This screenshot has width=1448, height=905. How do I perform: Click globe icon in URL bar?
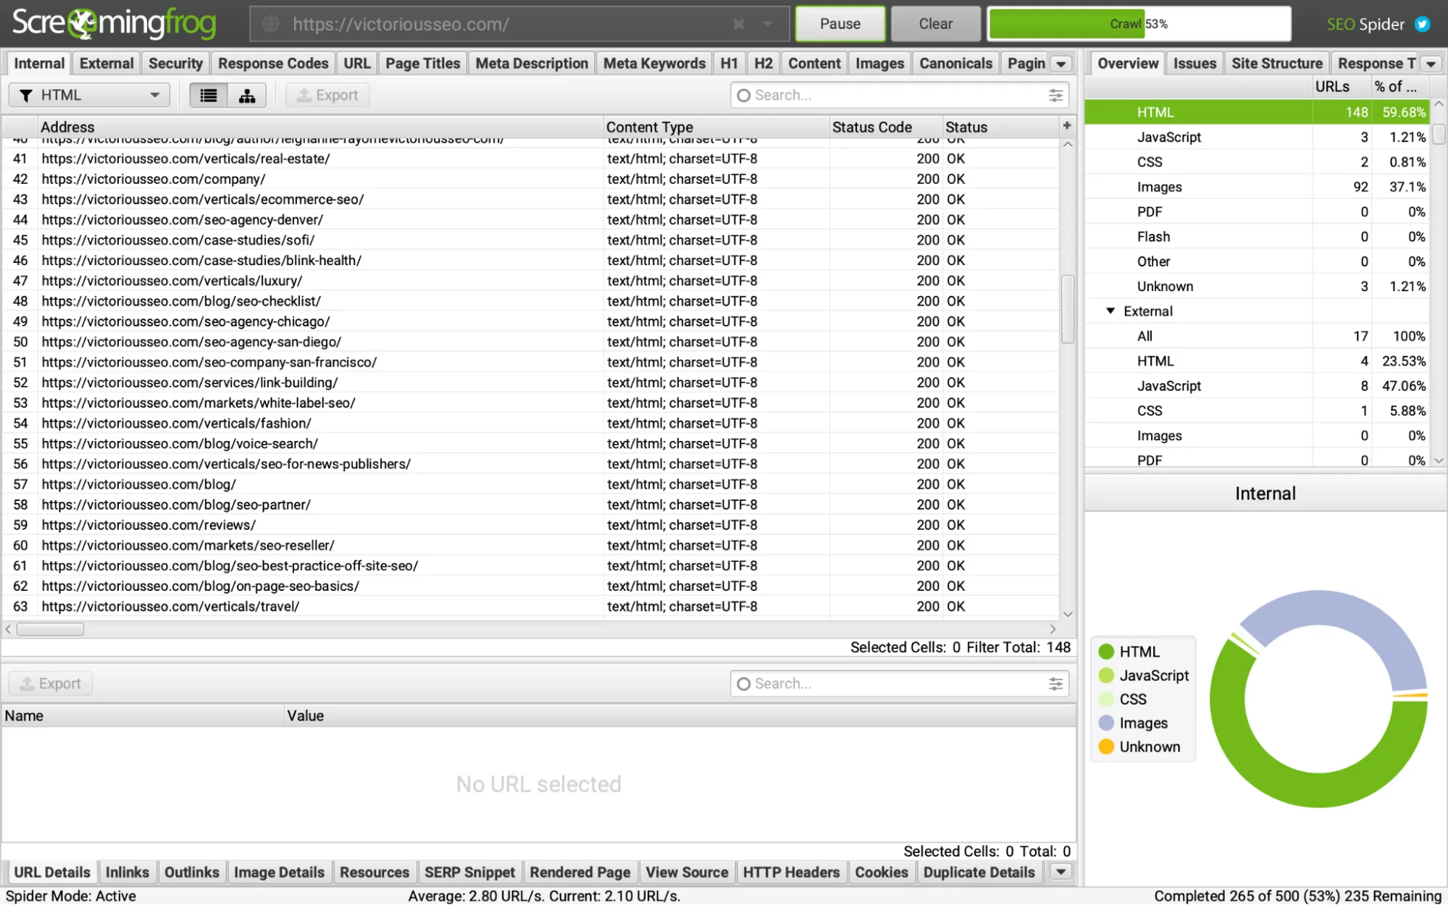pyautogui.click(x=271, y=24)
